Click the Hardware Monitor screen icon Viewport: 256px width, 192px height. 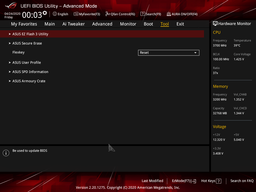(x=215, y=23)
